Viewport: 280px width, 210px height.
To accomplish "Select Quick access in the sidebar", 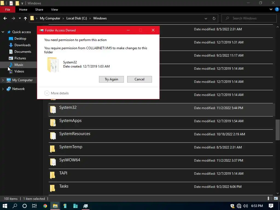I will click(21, 32).
